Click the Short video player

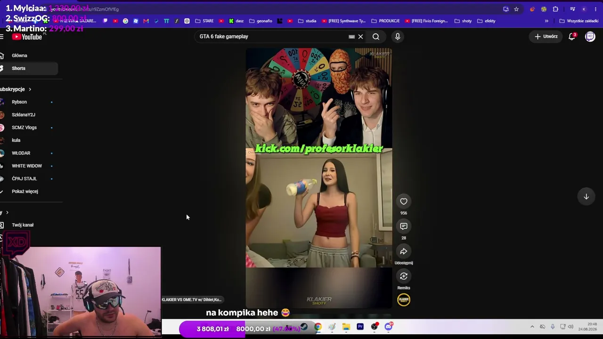(319, 178)
